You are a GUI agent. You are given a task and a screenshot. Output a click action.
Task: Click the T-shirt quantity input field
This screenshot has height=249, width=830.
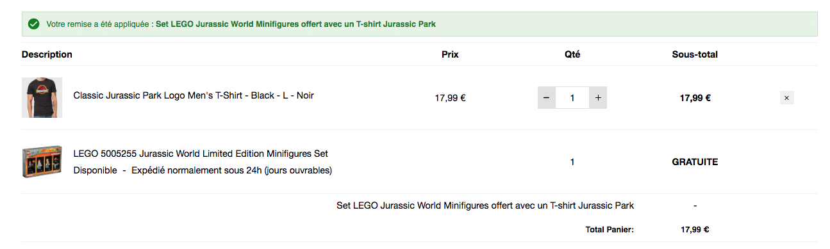pyautogui.click(x=572, y=98)
